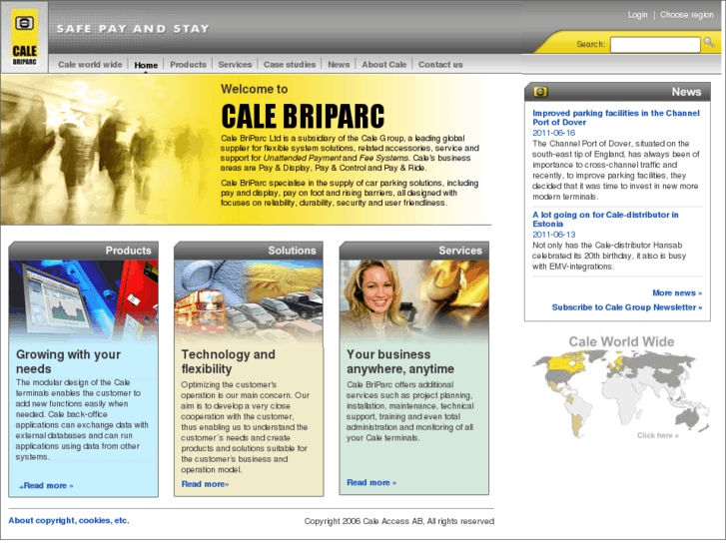Subscribe to Cale Group Newsletter link
This screenshot has width=726, height=544.
pos(627,307)
